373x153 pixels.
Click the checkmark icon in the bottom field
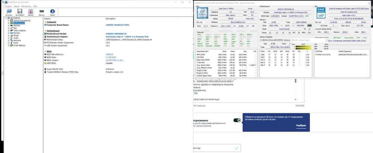pos(236,148)
